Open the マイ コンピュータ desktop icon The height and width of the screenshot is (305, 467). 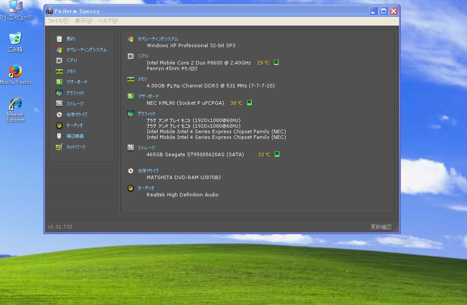pyautogui.click(x=16, y=10)
